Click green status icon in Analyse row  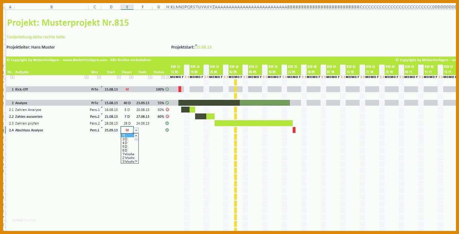(167, 103)
